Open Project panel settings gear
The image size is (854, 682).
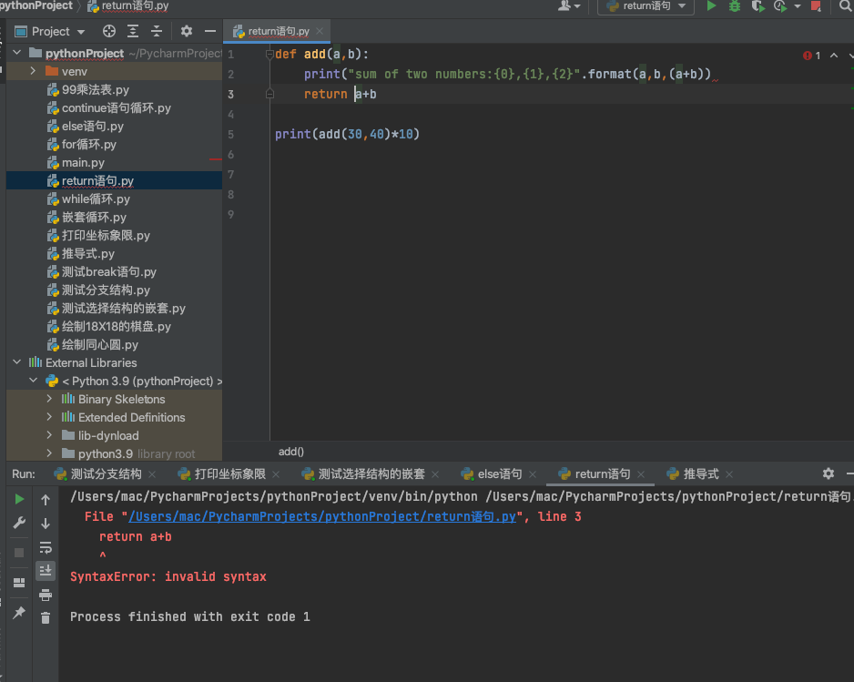coord(187,31)
